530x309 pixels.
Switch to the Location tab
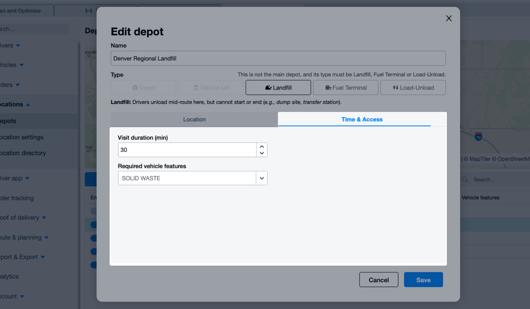tap(194, 120)
